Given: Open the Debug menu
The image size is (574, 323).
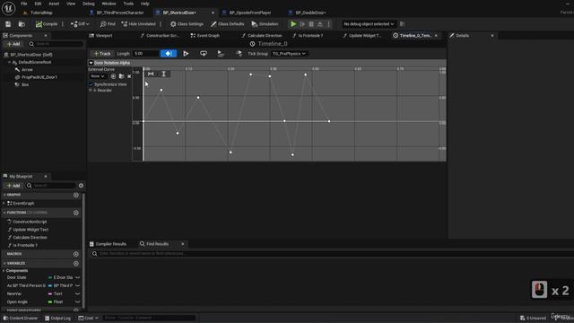Looking at the screenshot, I should 88,4.
